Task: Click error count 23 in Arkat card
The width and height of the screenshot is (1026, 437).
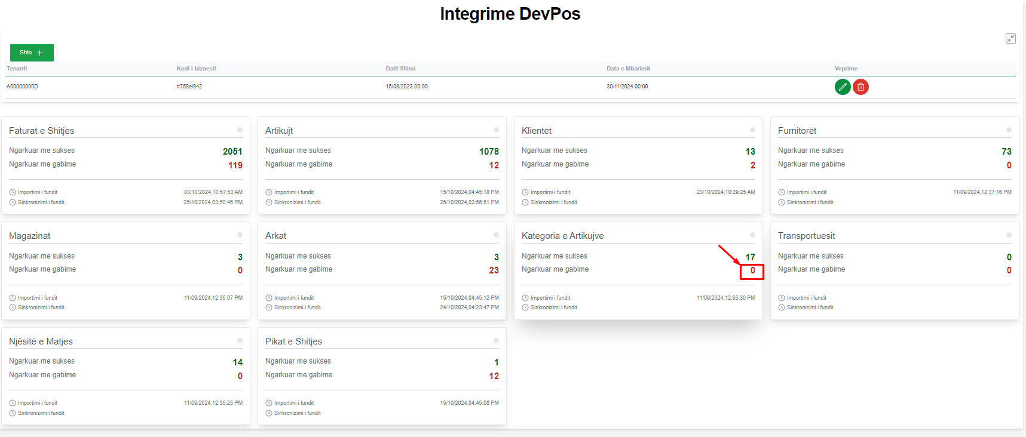Action: point(494,270)
